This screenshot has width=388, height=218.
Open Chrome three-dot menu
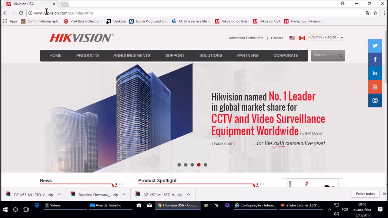click(x=384, y=13)
